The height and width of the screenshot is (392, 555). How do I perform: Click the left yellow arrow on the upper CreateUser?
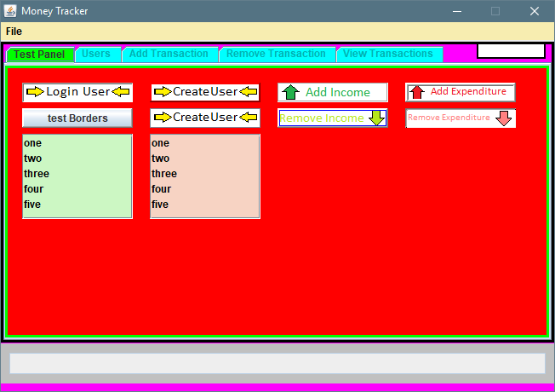[163, 92]
